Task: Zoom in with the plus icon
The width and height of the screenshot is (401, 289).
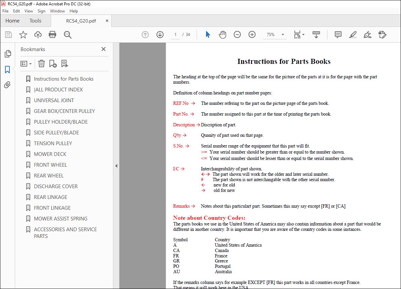Action: coord(252,35)
